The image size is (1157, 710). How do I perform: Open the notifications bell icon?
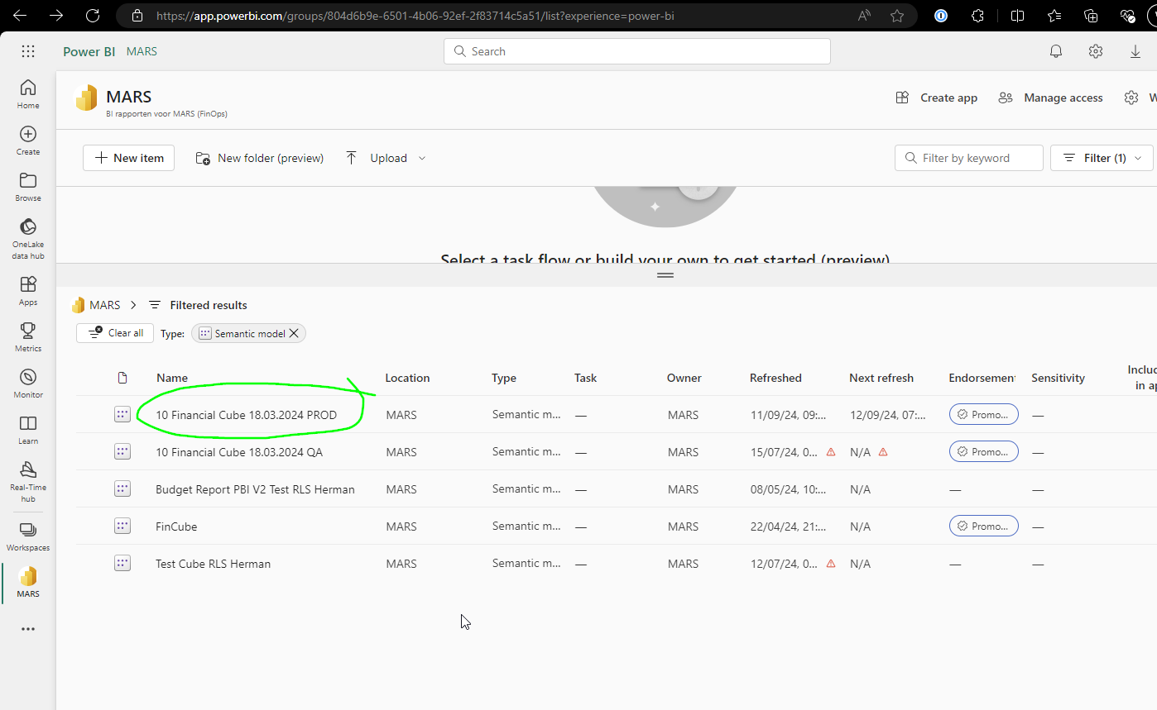coord(1056,51)
